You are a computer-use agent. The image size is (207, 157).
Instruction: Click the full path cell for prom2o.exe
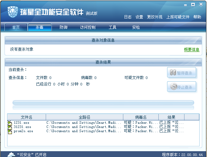84,131
